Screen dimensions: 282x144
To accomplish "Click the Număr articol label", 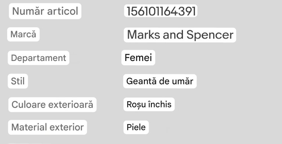I will [45, 11].
